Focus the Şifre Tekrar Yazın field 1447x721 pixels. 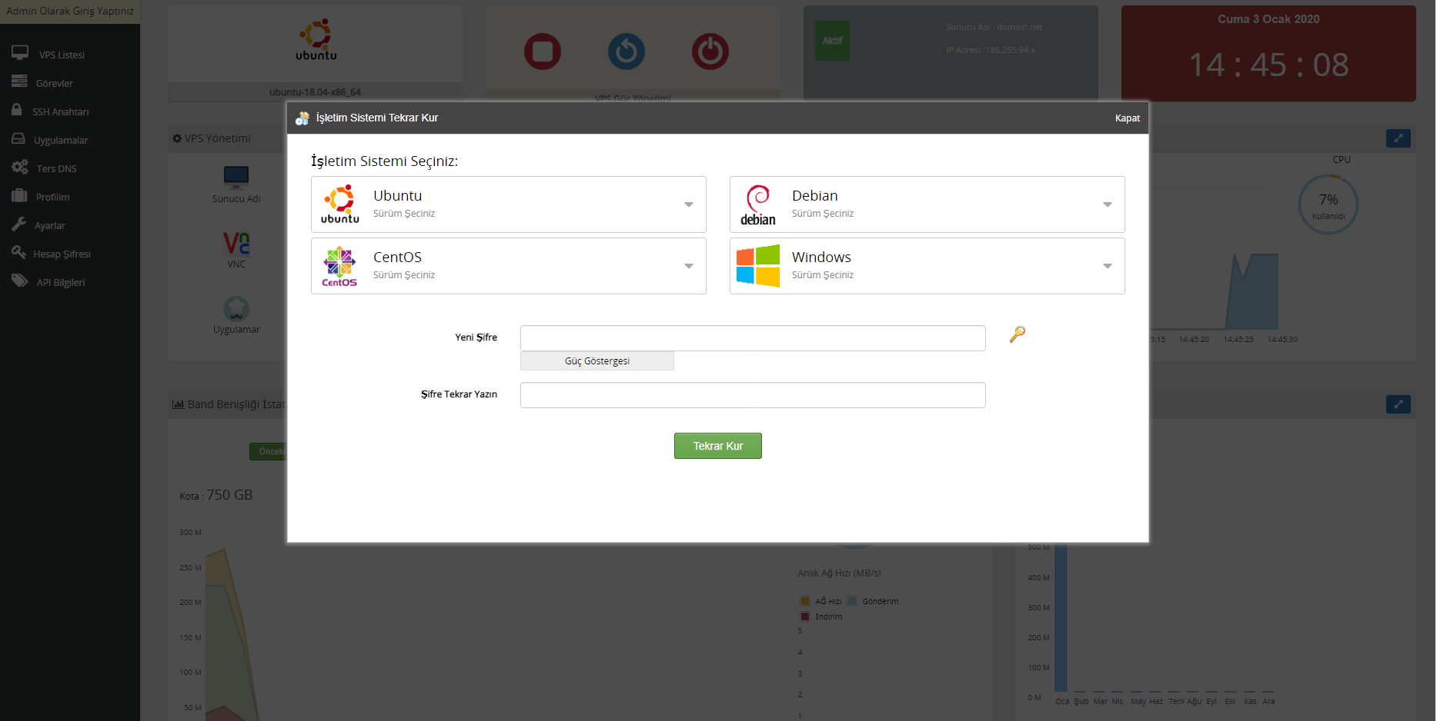pyautogui.click(x=752, y=395)
